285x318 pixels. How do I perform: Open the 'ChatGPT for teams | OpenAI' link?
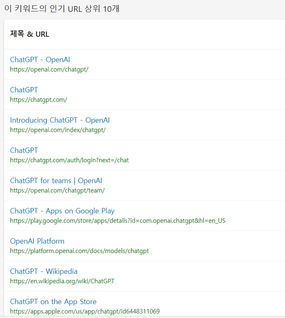[x=56, y=181]
